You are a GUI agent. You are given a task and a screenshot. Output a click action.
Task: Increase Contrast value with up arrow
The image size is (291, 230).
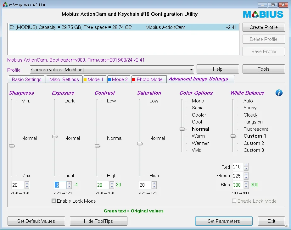click(112, 183)
